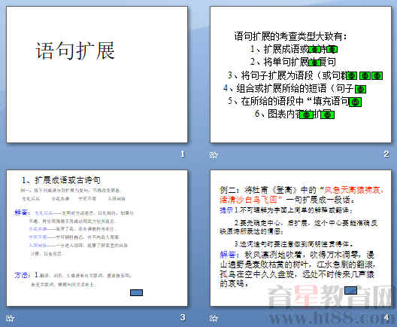Select slide 2 listing 考查类型

301,75
